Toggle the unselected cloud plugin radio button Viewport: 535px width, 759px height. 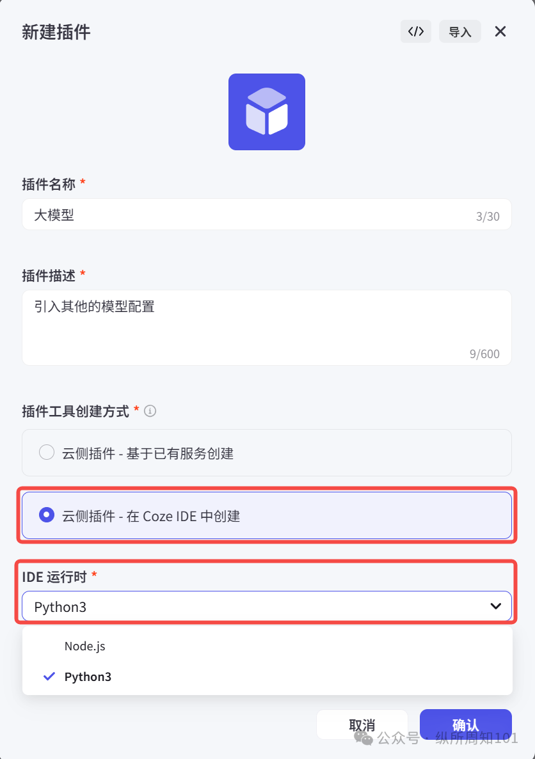click(46, 452)
